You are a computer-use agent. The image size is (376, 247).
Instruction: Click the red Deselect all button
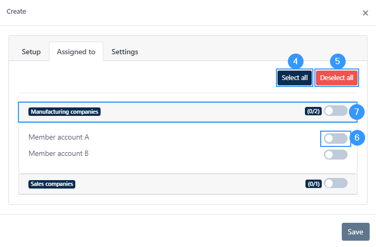pyautogui.click(x=337, y=78)
